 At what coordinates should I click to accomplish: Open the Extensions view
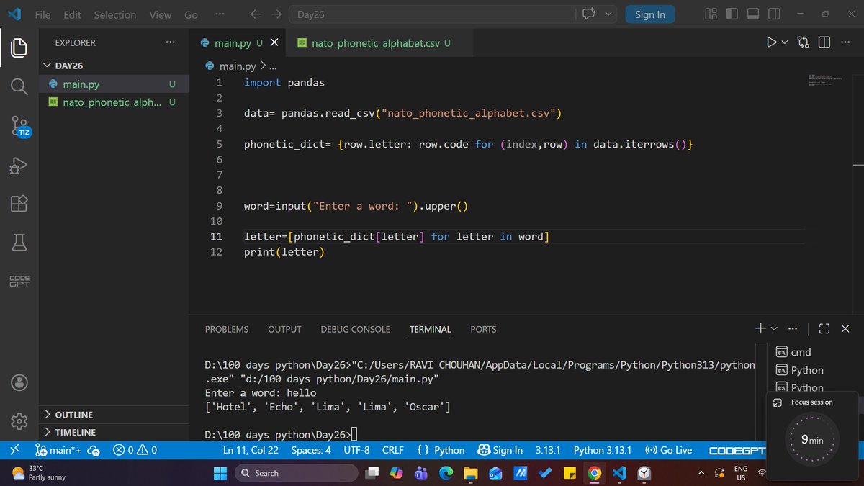(x=19, y=204)
